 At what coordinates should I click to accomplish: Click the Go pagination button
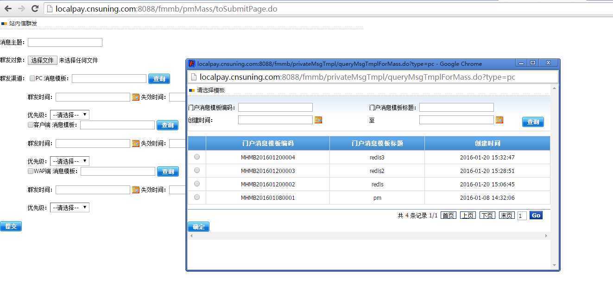(x=536, y=216)
